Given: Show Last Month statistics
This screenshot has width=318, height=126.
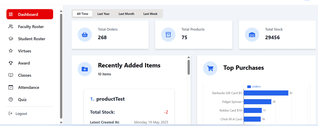Looking at the screenshot, I should point(126,14).
